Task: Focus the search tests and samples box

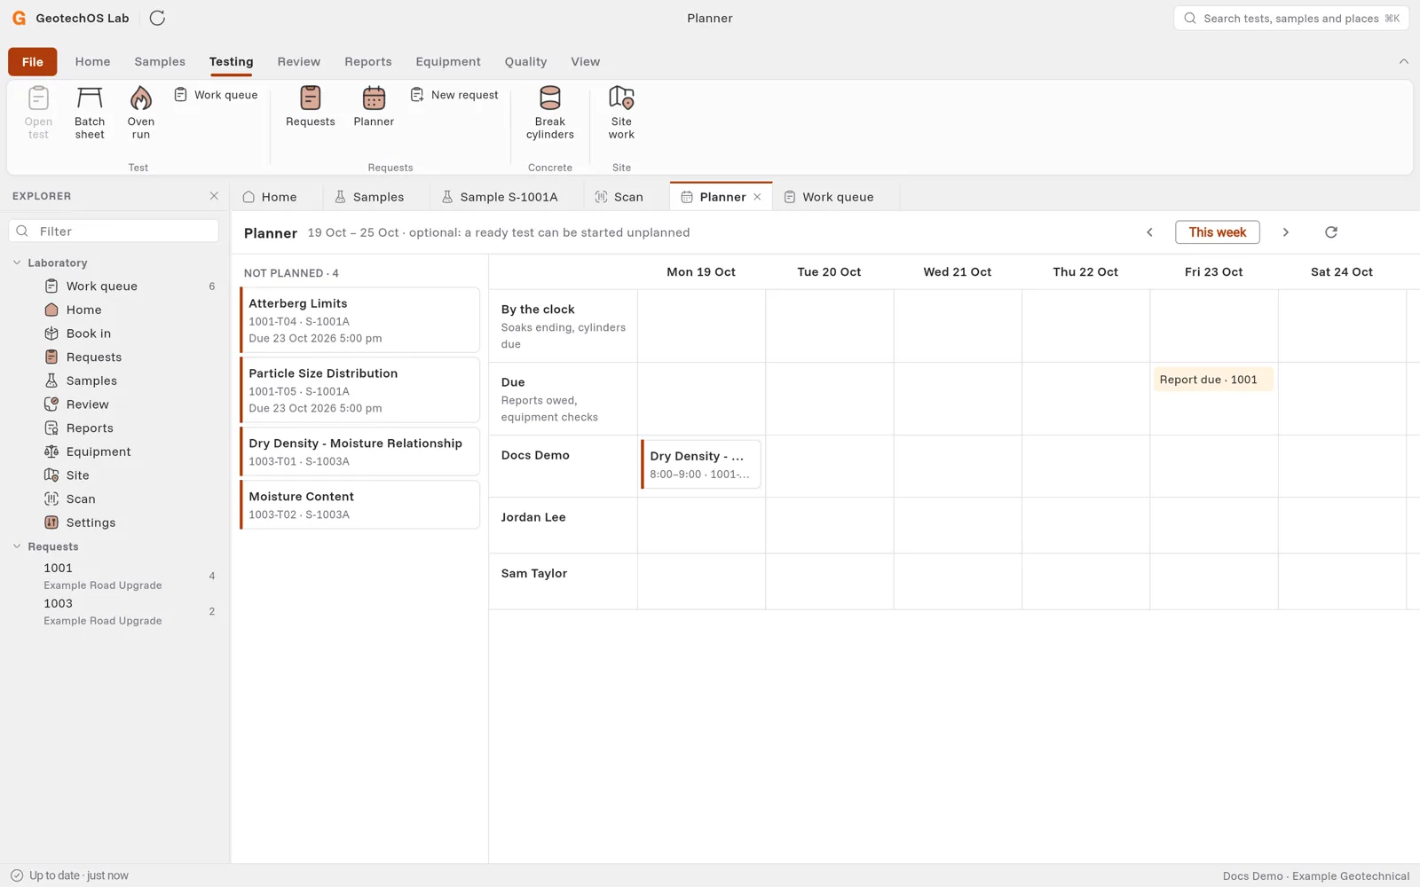Action: (x=1291, y=18)
